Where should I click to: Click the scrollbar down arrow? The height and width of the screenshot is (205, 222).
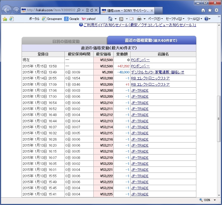[219, 195]
